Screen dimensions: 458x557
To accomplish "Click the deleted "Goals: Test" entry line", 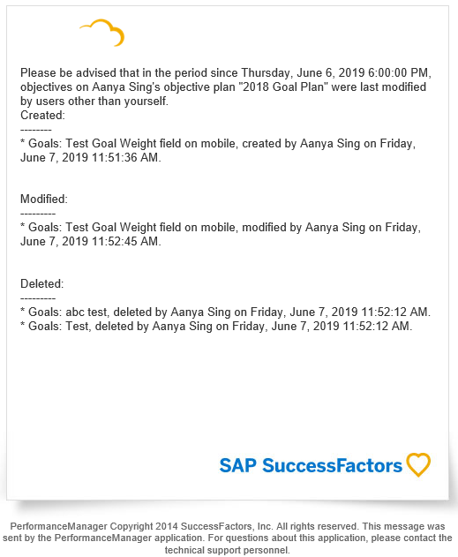I will point(216,327).
